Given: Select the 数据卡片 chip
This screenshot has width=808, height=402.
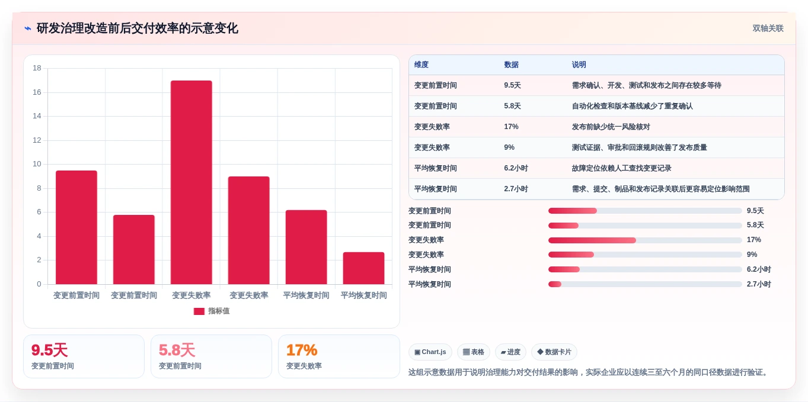Looking at the screenshot, I should [x=554, y=352].
